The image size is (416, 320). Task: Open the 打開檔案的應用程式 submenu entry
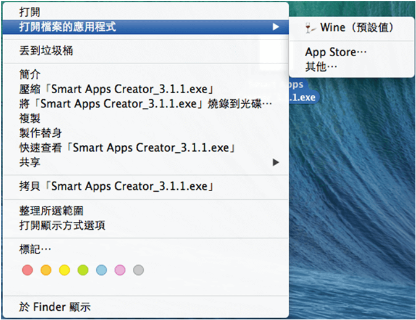click(146, 27)
